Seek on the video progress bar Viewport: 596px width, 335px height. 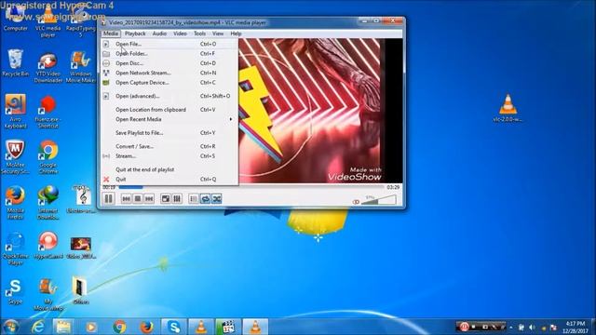click(251, 187)
